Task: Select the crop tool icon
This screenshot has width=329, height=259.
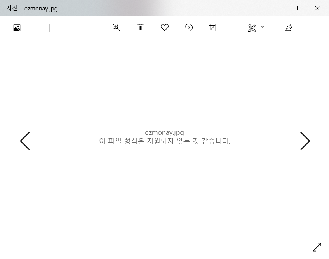Action: (x=213, y=28)
